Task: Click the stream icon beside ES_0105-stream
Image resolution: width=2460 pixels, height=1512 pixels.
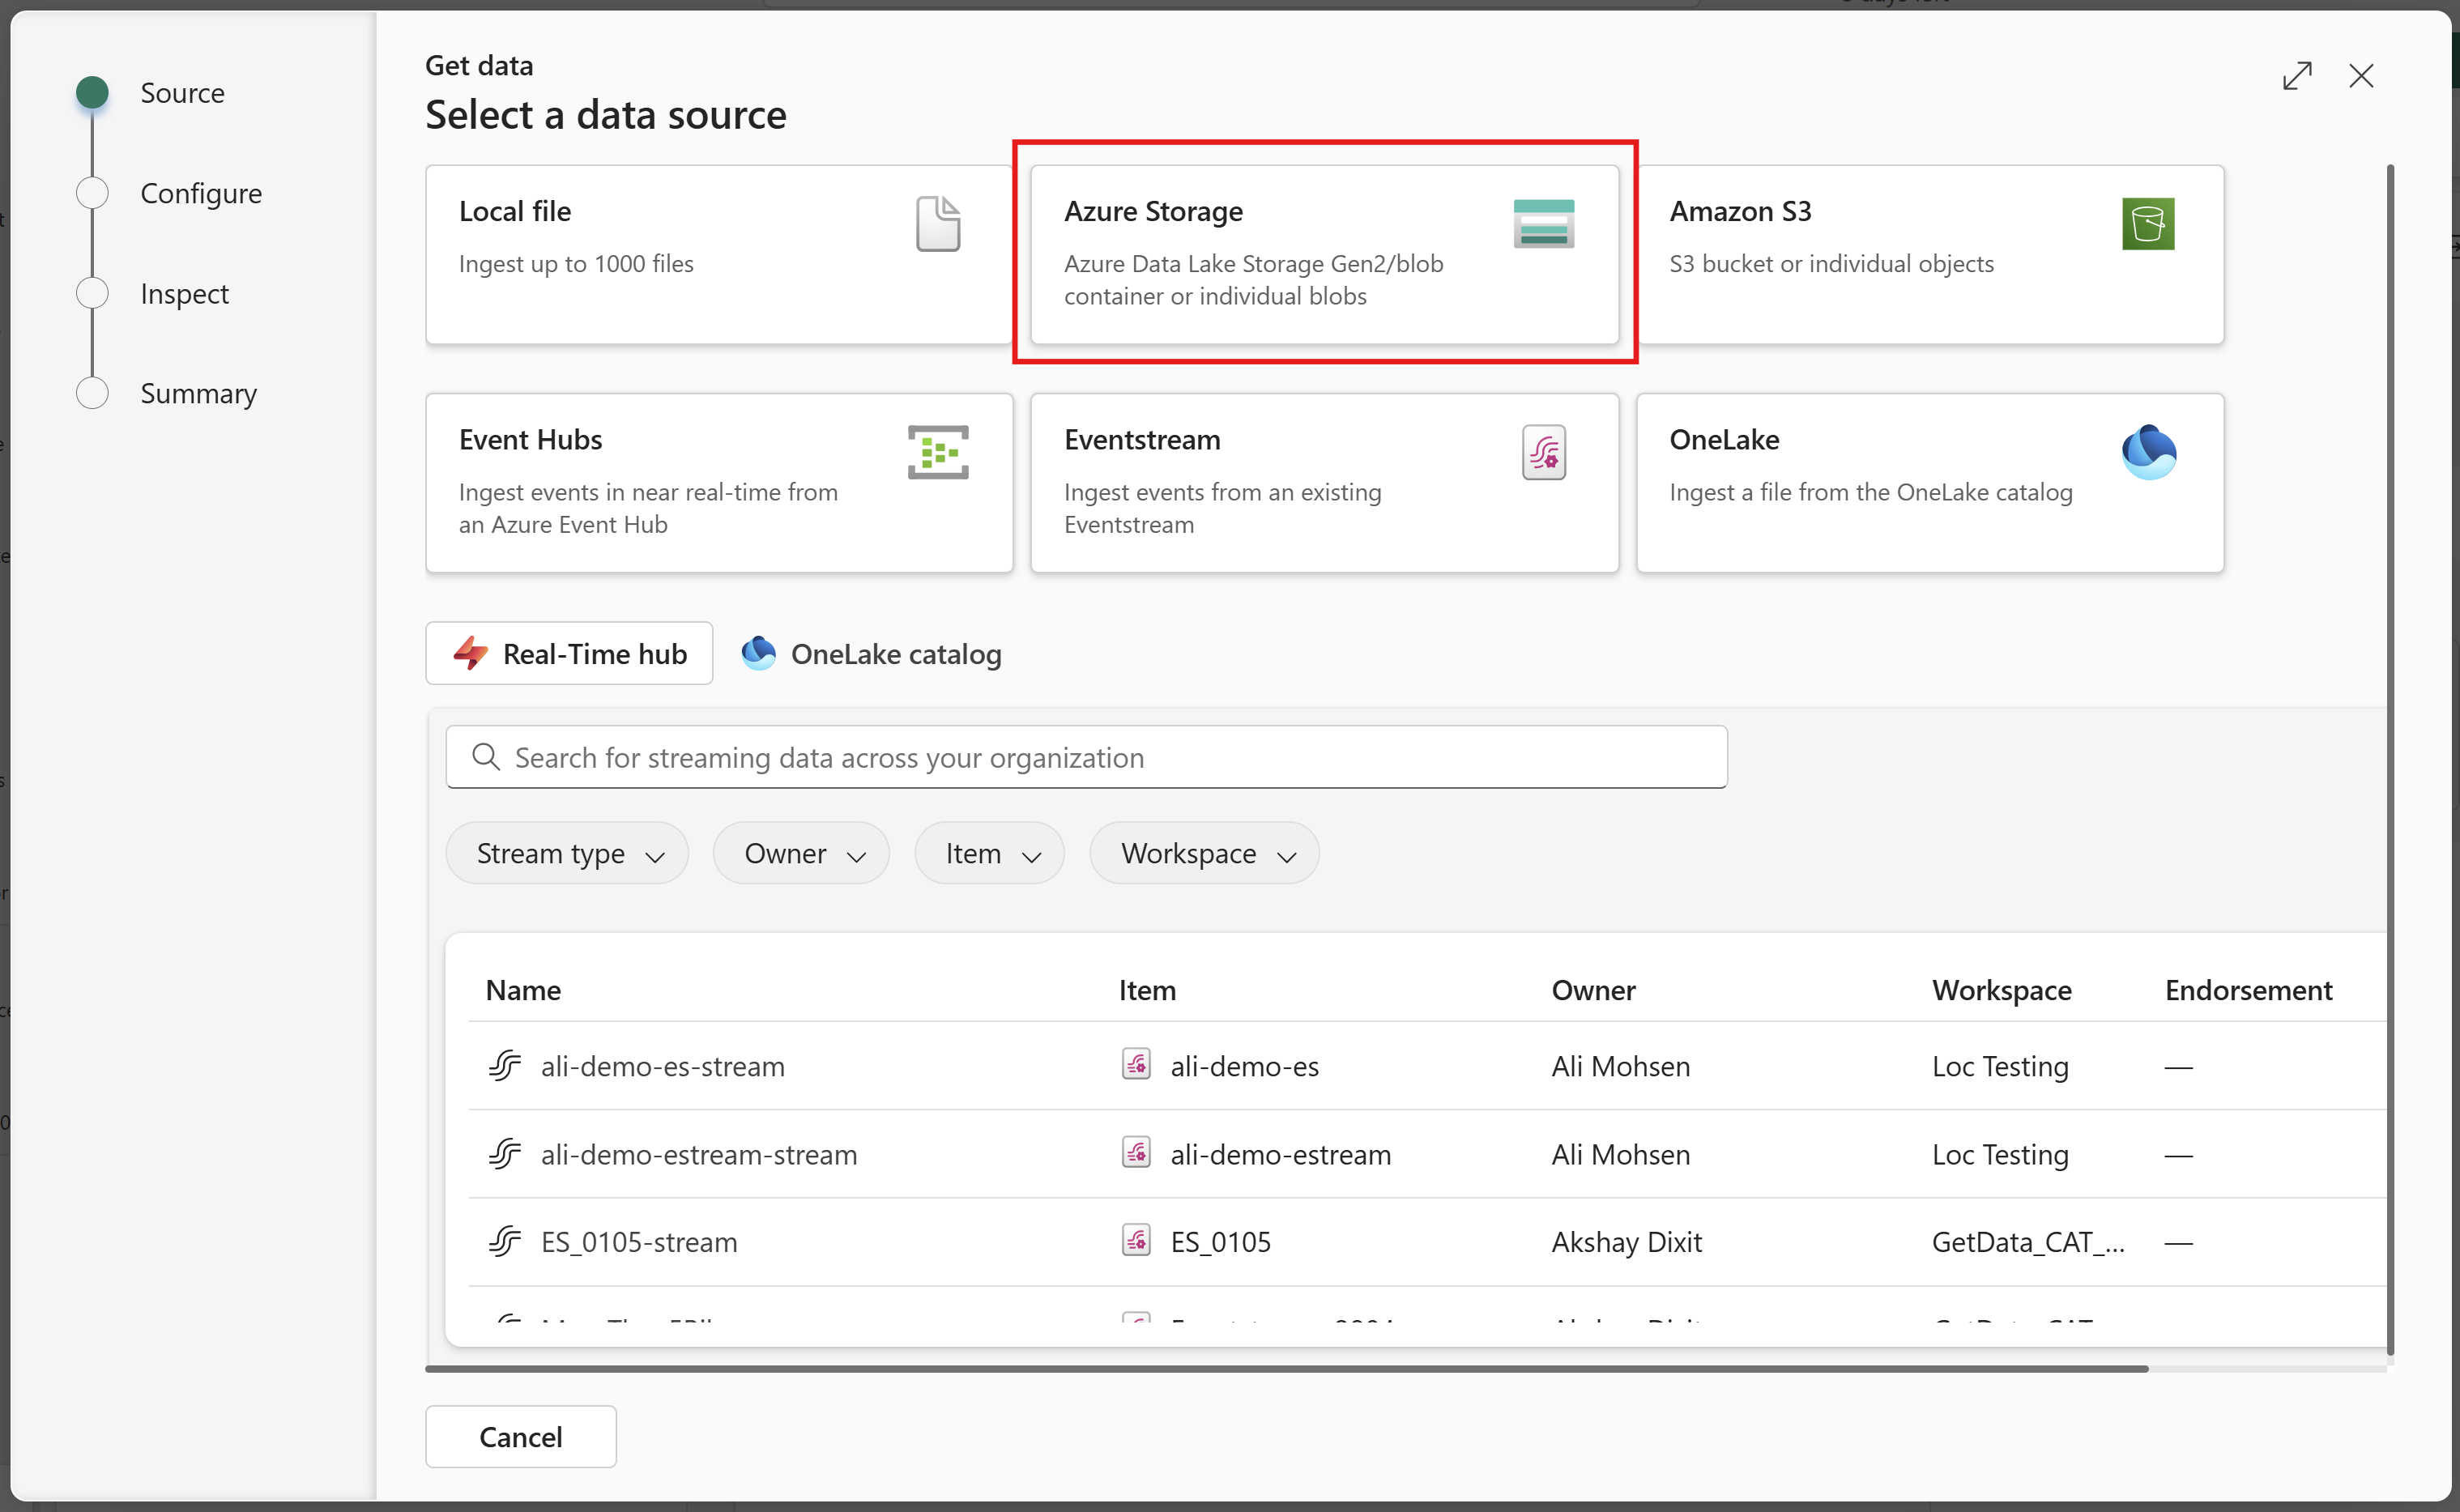Action: (505, 1241)
